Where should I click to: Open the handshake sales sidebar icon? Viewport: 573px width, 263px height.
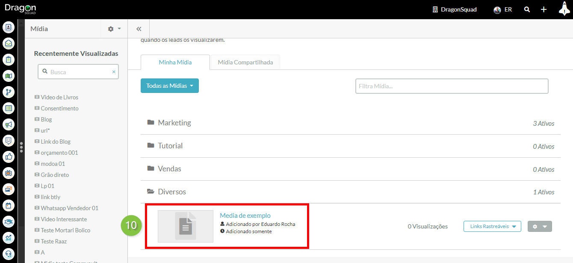(9, 222)
